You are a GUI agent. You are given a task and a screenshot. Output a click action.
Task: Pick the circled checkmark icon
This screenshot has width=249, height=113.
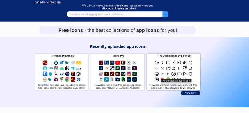[x=174, y=74]
